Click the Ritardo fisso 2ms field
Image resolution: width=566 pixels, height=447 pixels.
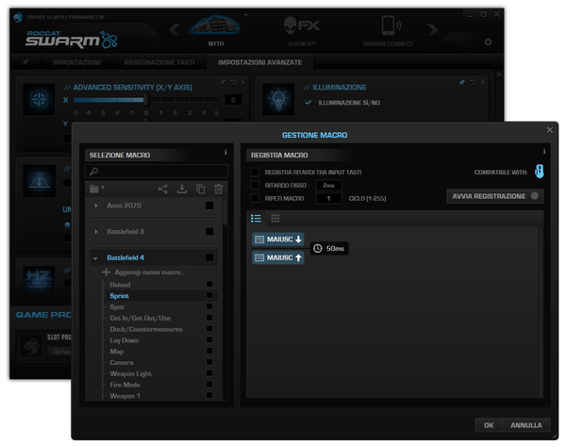pyautogui.click(x=328, y=185)
